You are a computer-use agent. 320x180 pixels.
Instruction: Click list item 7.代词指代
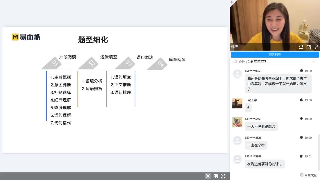61,123
